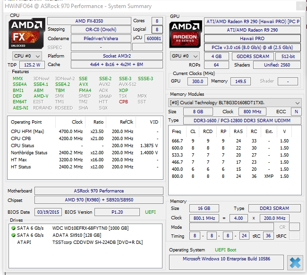This screenshot has height=275, width=307.
Task: Click the tRC value 36 field
Action: (x=268, y=236)
